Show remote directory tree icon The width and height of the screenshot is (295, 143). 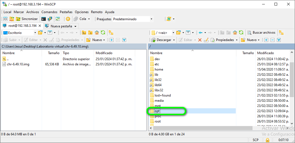coord(281,33)
